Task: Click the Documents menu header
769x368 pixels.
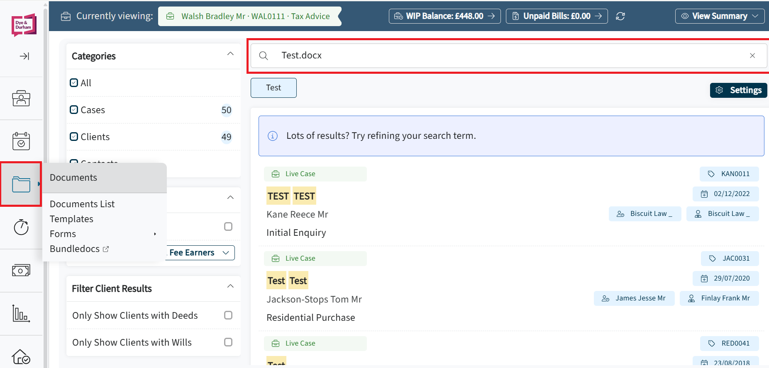Action: click(105, 178)
